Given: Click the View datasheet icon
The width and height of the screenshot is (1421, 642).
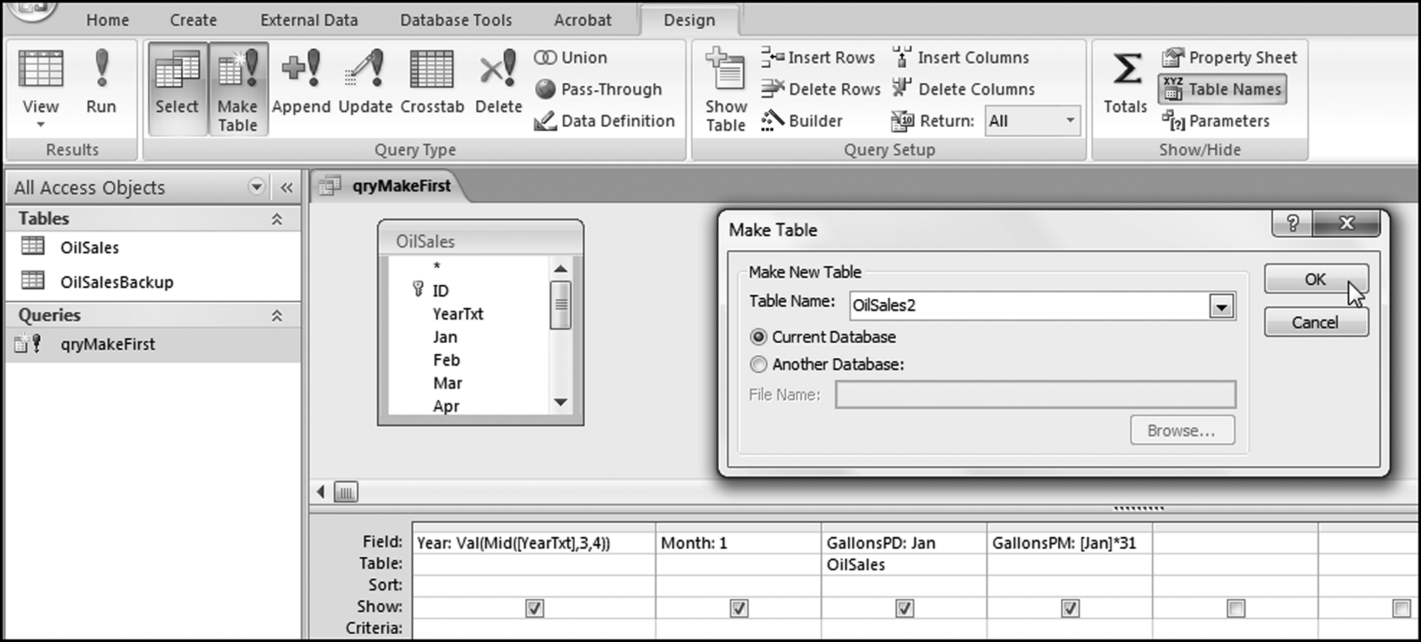Looking at the screenshot, I should point(40,69).
